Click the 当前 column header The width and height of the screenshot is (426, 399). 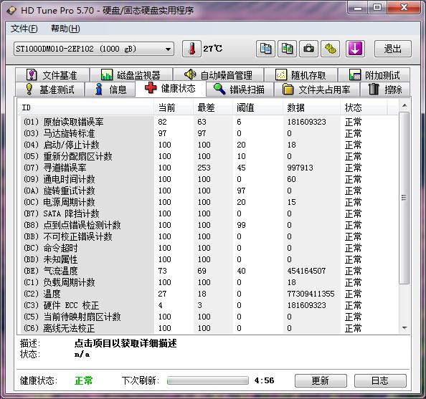[x=174, y=107]
